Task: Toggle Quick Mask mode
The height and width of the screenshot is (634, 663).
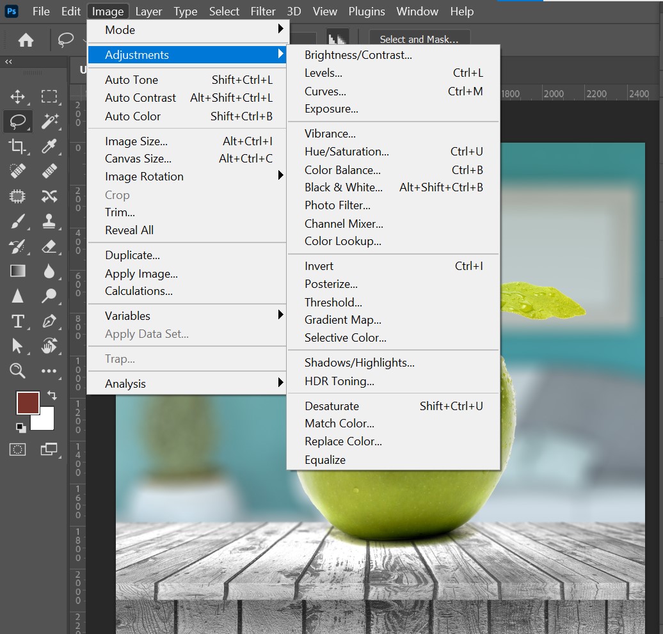Action: 17,449
